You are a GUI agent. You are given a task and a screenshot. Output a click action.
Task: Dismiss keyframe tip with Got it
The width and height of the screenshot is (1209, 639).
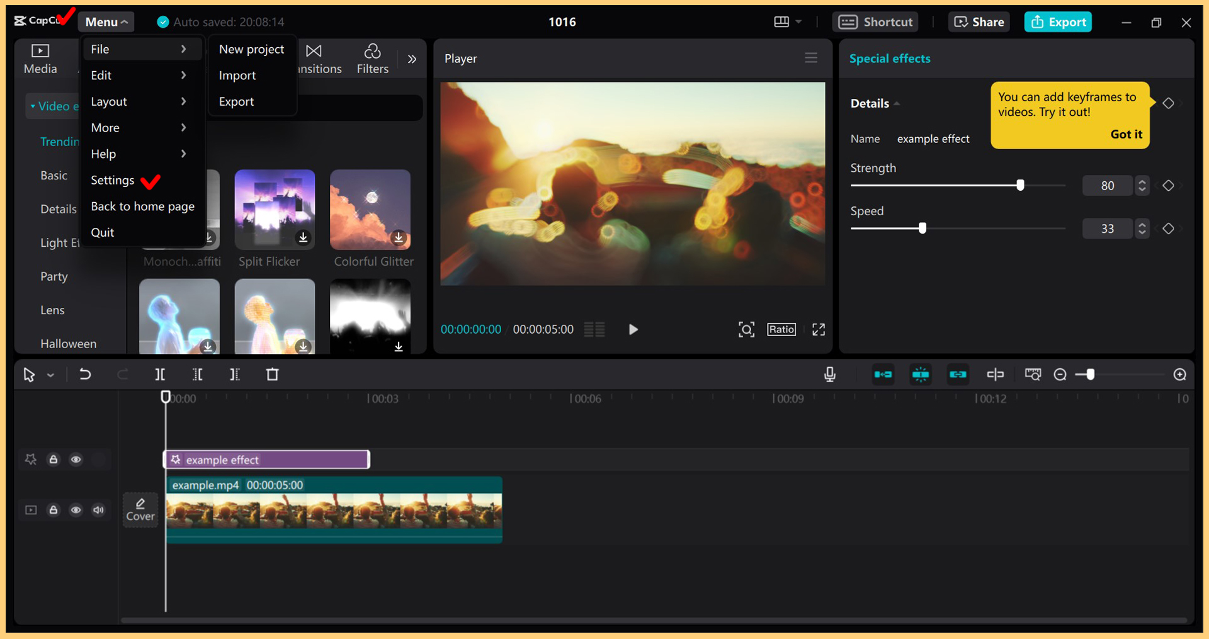coord(1126,134)
